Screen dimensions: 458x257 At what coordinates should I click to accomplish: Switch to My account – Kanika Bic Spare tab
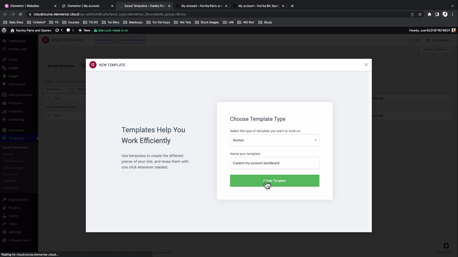[259, 6]
